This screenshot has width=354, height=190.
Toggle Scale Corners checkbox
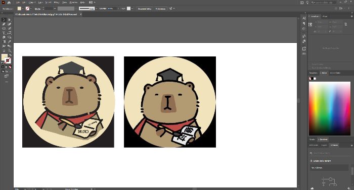[310, 65]
